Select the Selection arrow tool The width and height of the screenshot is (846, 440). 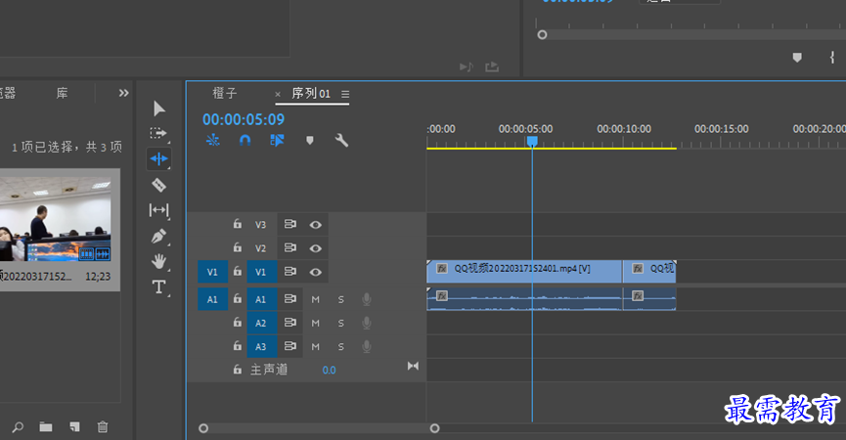(158, 109)
